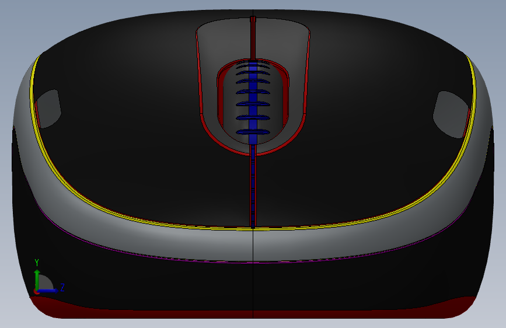Screen dimensions: 506x328
Task: Click the green Y axis arrow of the triad
Action: (37, 279)
